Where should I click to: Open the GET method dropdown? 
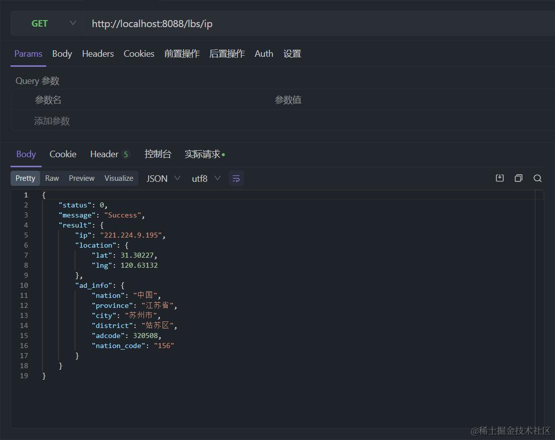click(48, 24)
